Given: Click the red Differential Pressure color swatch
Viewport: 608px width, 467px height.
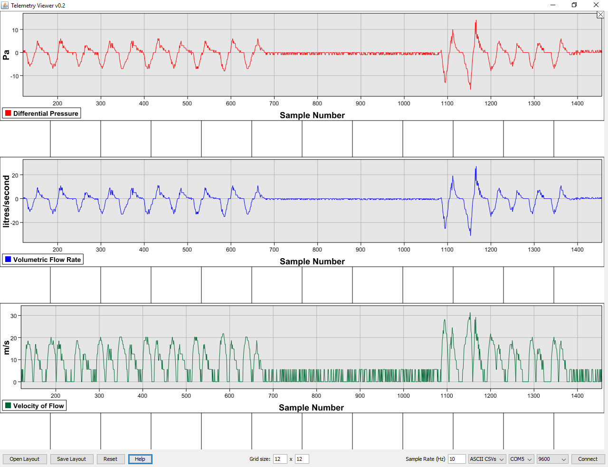Looking at the screenshot, I should [x=7, y=113].
